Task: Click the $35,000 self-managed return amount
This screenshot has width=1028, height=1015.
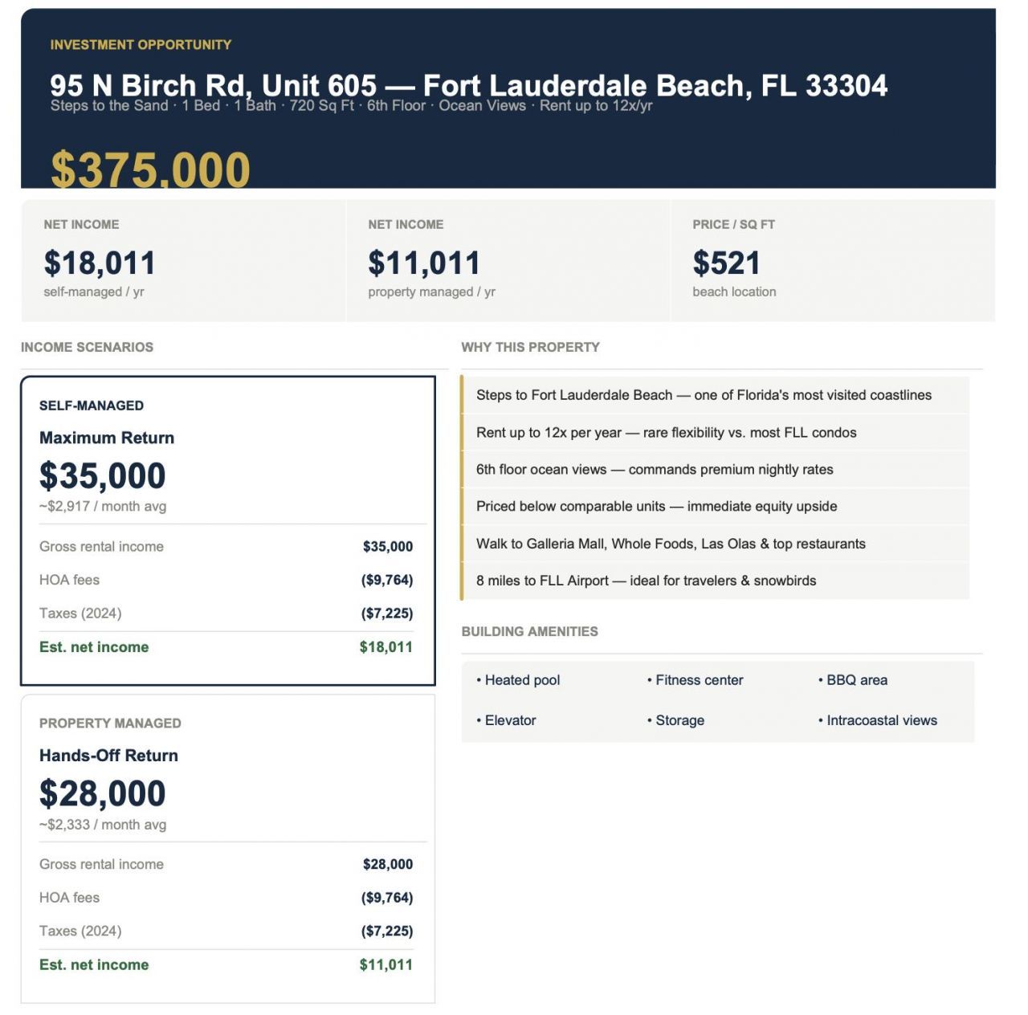Action: coord(102,475)
